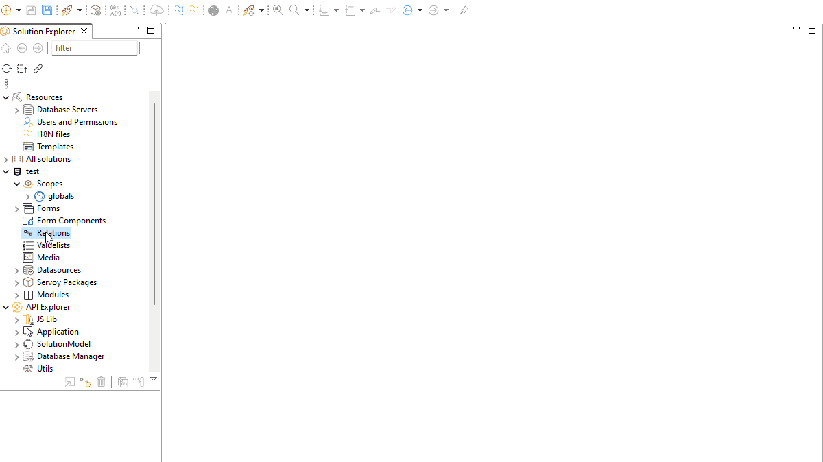Viewport: 823px width, 462px height.
Task: Open the dropdown arrow next to rocket icon
Action: click(x=80, y=10)
